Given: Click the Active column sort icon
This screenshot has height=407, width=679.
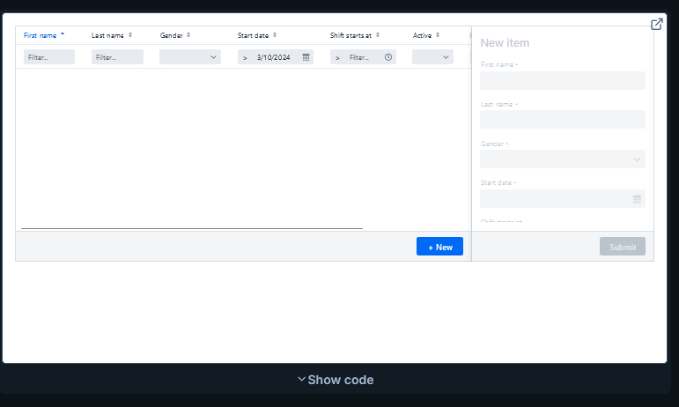Looking at the screenshot, I should click(x=439, y=35).
